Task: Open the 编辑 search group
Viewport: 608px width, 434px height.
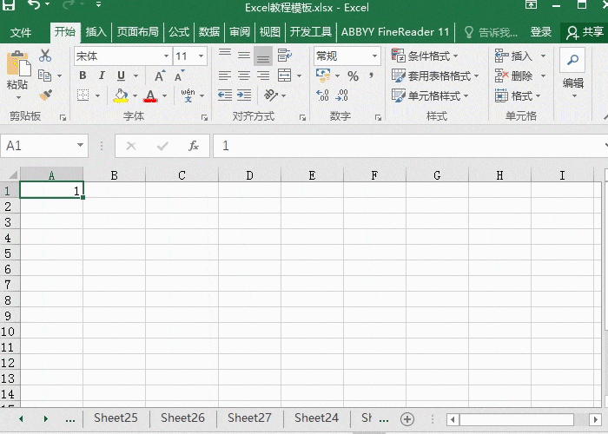Action: point(572,73)
